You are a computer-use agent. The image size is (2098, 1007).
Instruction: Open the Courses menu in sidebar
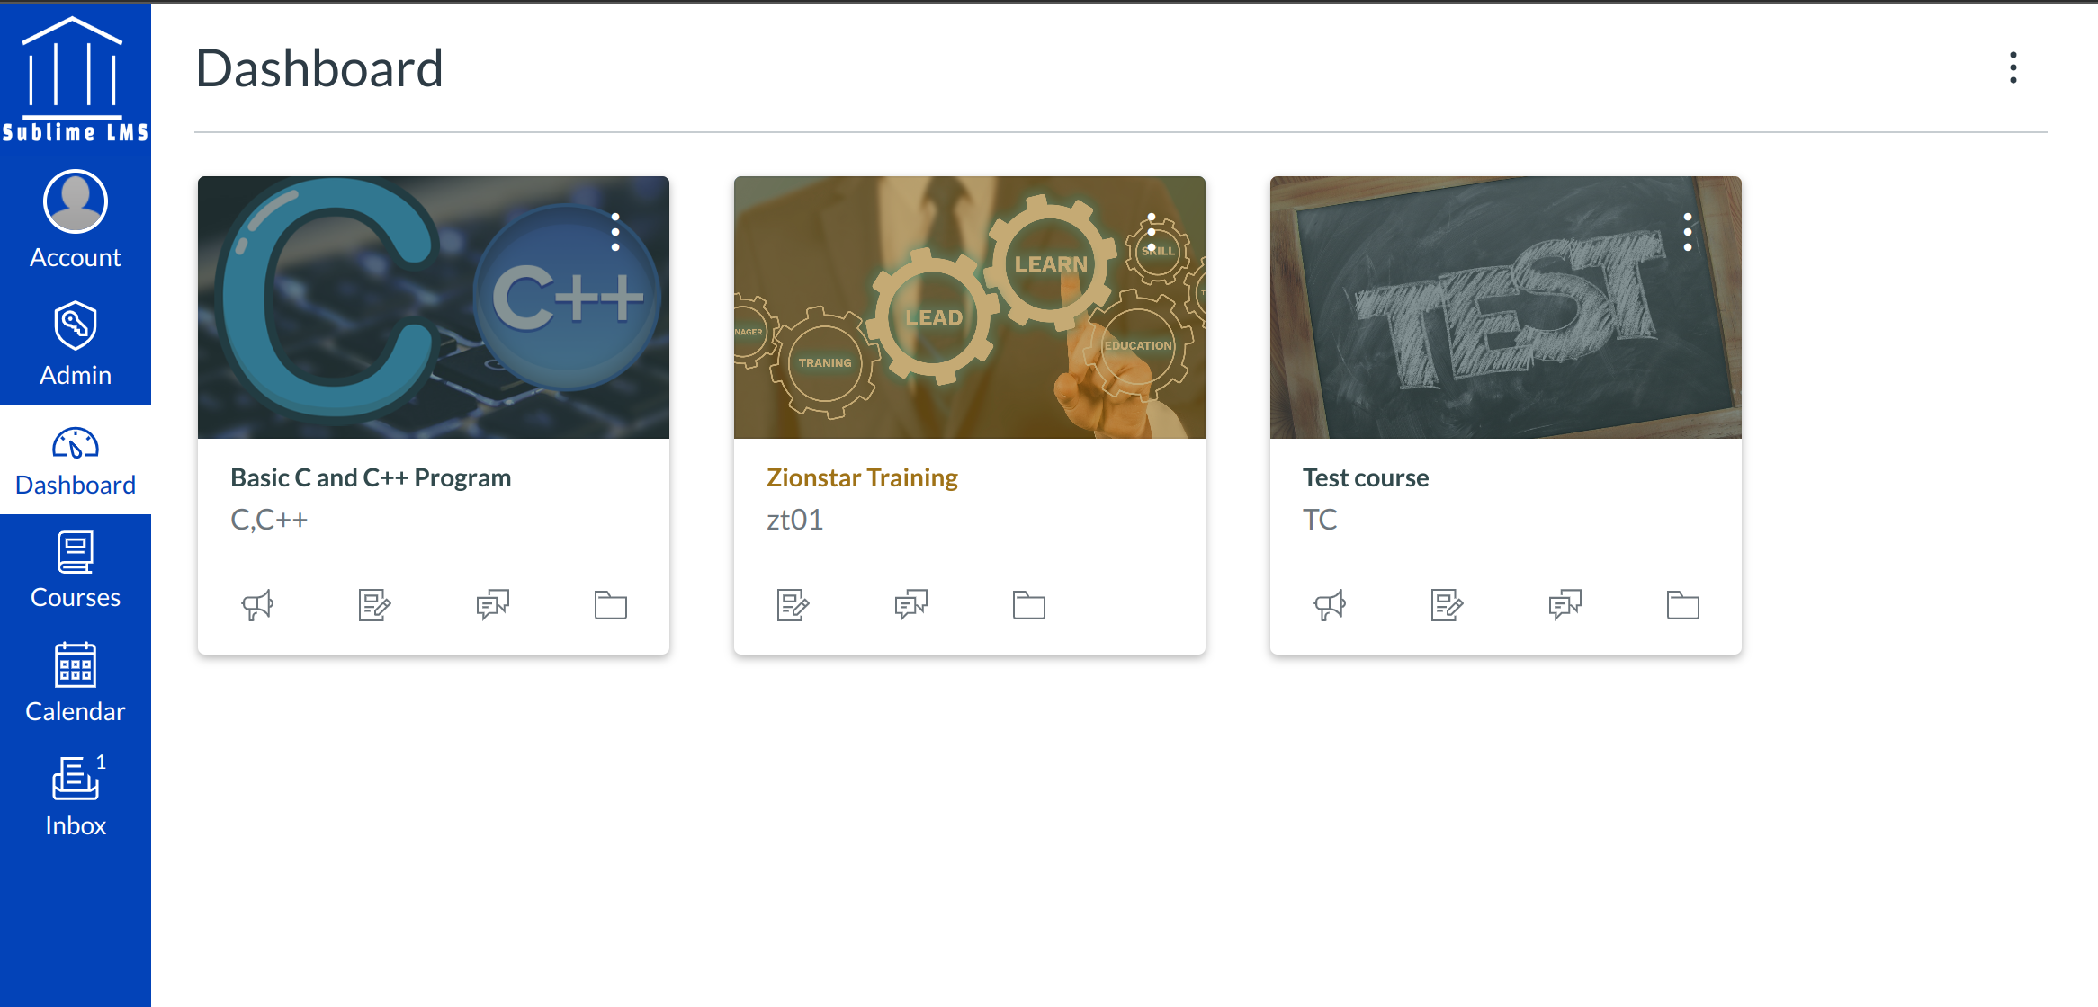point(76,570)
